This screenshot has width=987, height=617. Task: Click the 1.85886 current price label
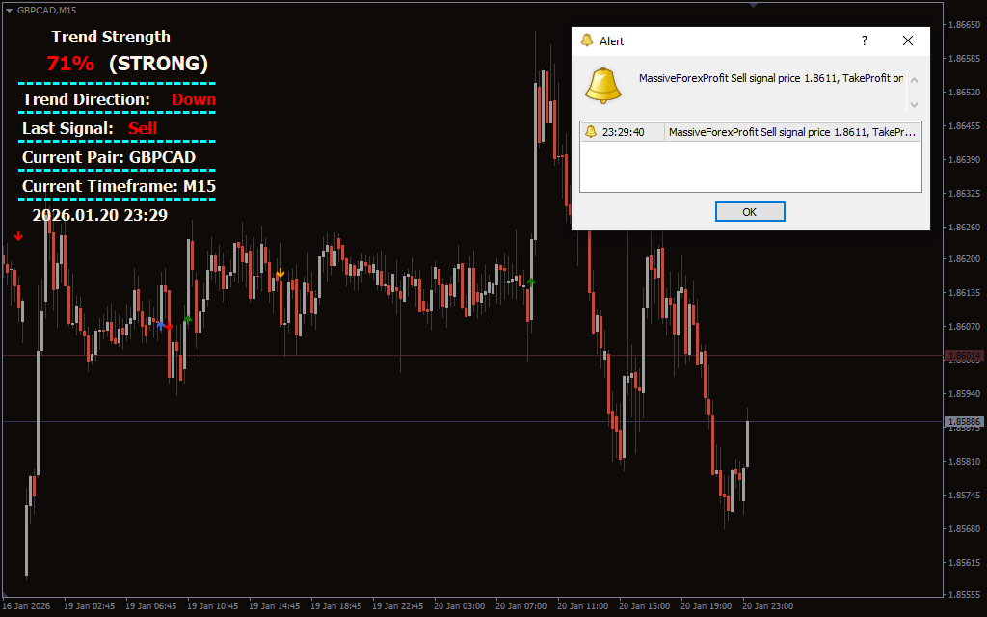[964, 422]
